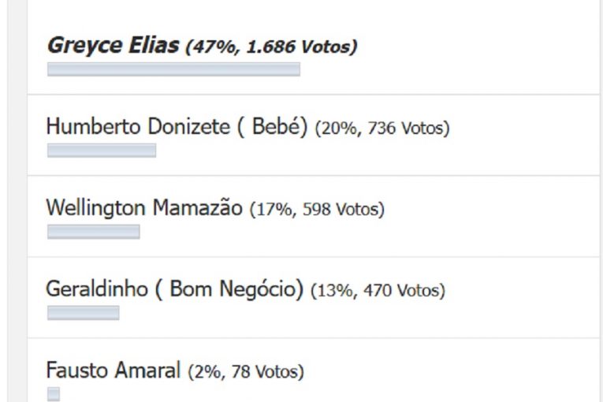Click the Greyce Elias candidate name

tap(113, 46)
